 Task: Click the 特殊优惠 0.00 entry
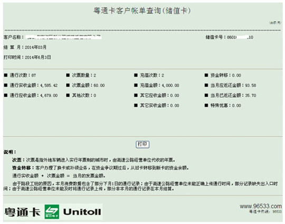click(x=223, y=105)
